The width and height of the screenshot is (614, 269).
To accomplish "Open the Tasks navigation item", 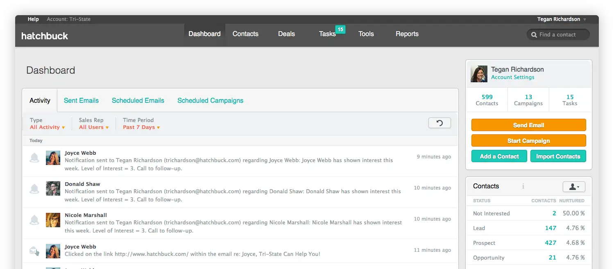I will (327, 34).
